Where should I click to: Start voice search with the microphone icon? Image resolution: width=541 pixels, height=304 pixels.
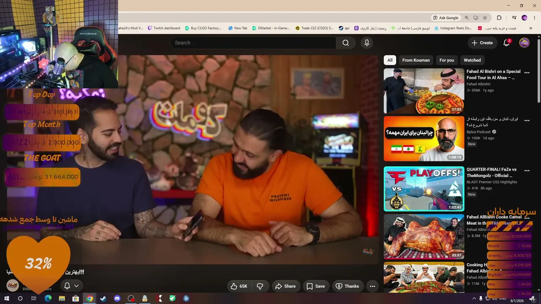pos(367,43)
